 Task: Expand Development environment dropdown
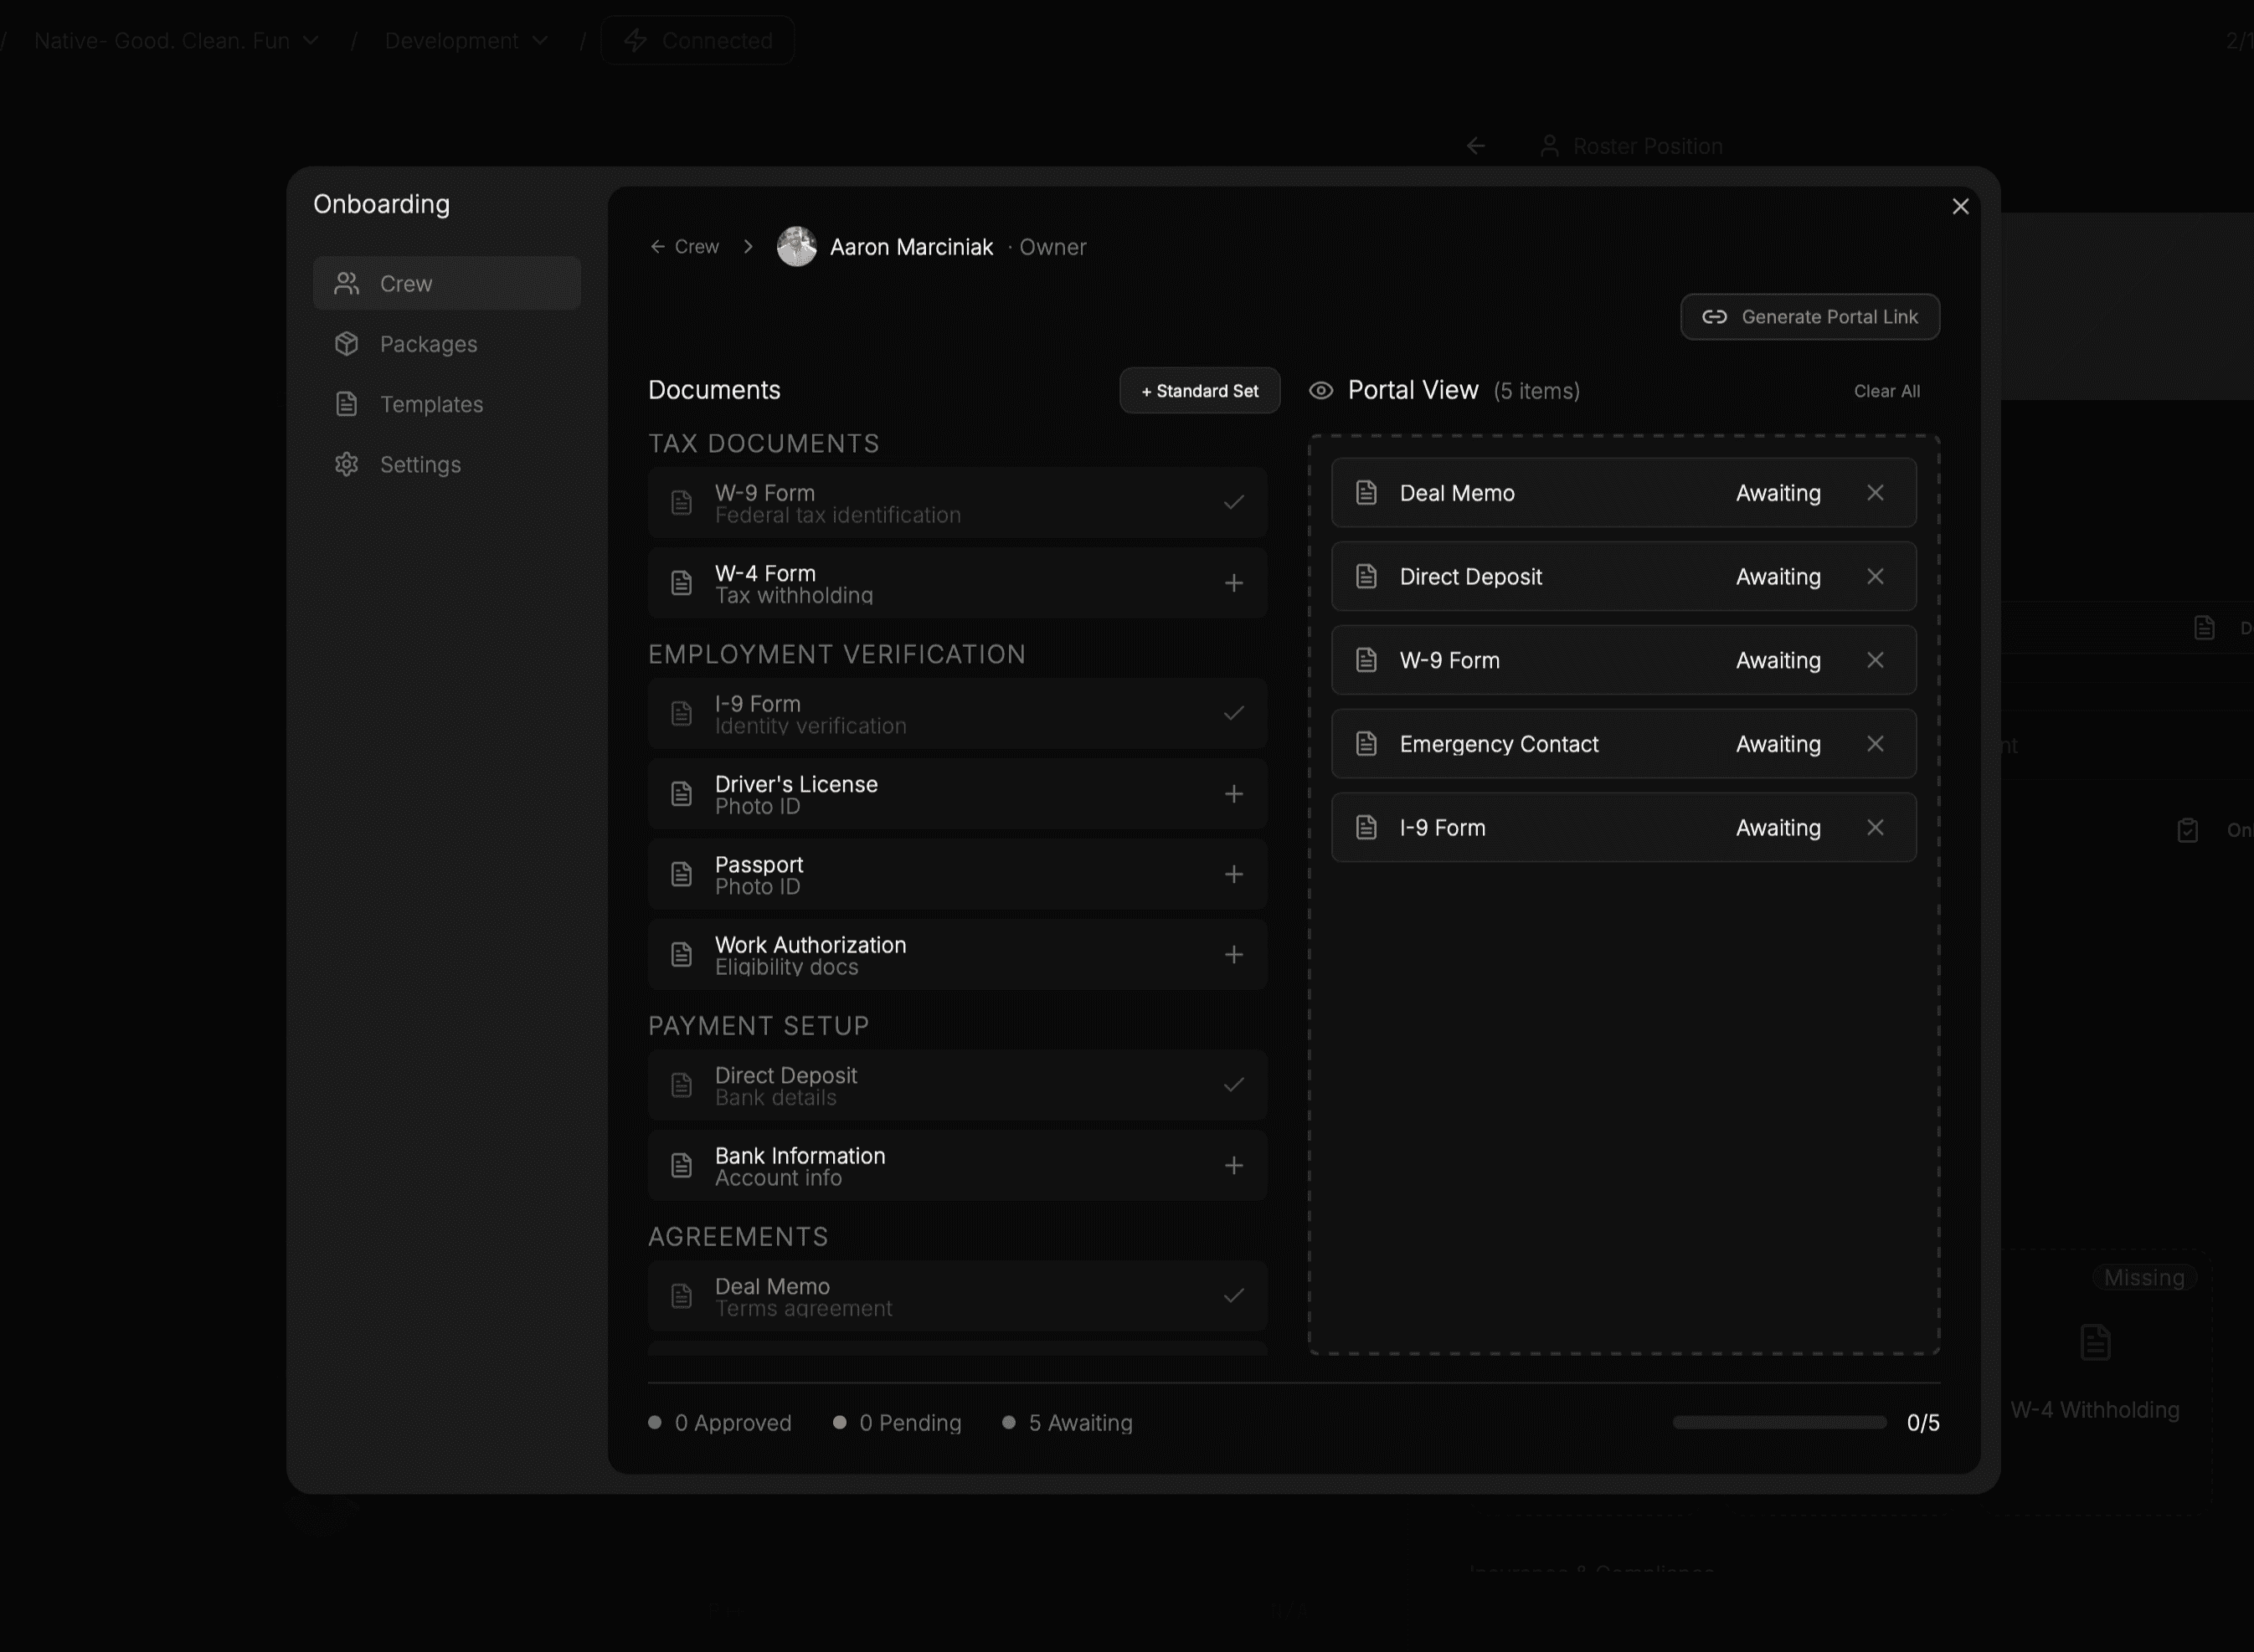(x=466, y=41)
